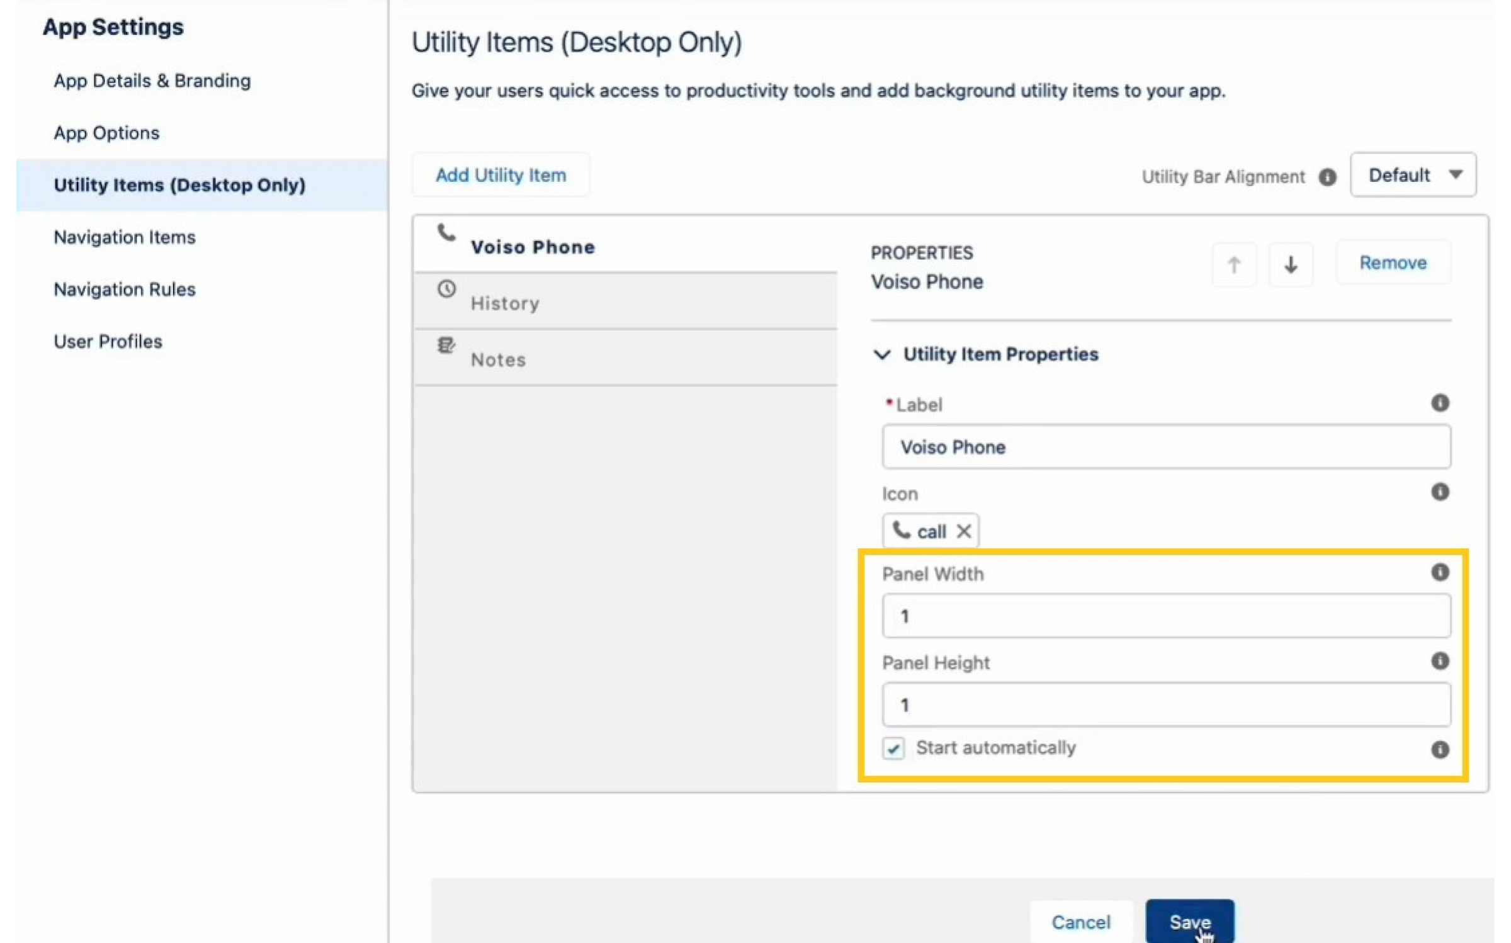Select Notes in the utility list
Viewport: 1511px width, 943px height.
pos(625,358)
